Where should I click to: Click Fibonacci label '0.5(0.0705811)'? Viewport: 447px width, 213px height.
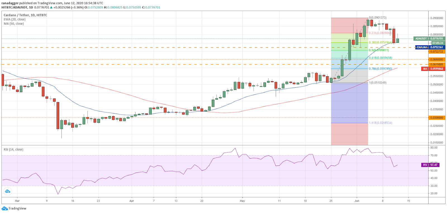click(x=379, y=50)
